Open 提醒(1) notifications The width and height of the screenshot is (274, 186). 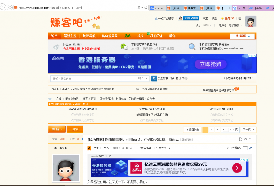coord(227,18)
